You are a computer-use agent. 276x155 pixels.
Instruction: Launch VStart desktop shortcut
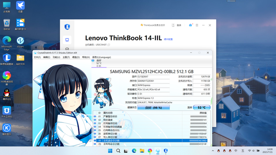[20, 42]
